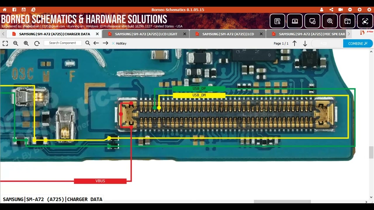This screenshot has width=374, height=210.
Task: Select the red VBUS net label
Action: pos(100,181)
